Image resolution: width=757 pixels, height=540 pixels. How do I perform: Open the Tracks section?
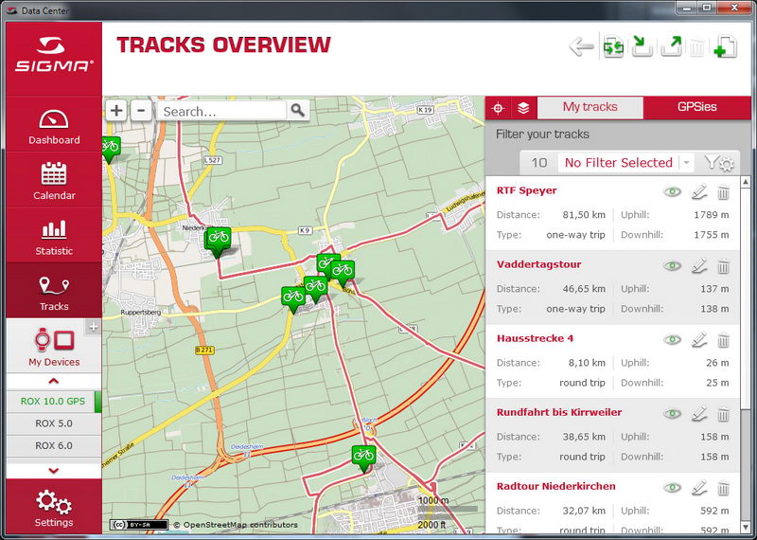[54, 292]
